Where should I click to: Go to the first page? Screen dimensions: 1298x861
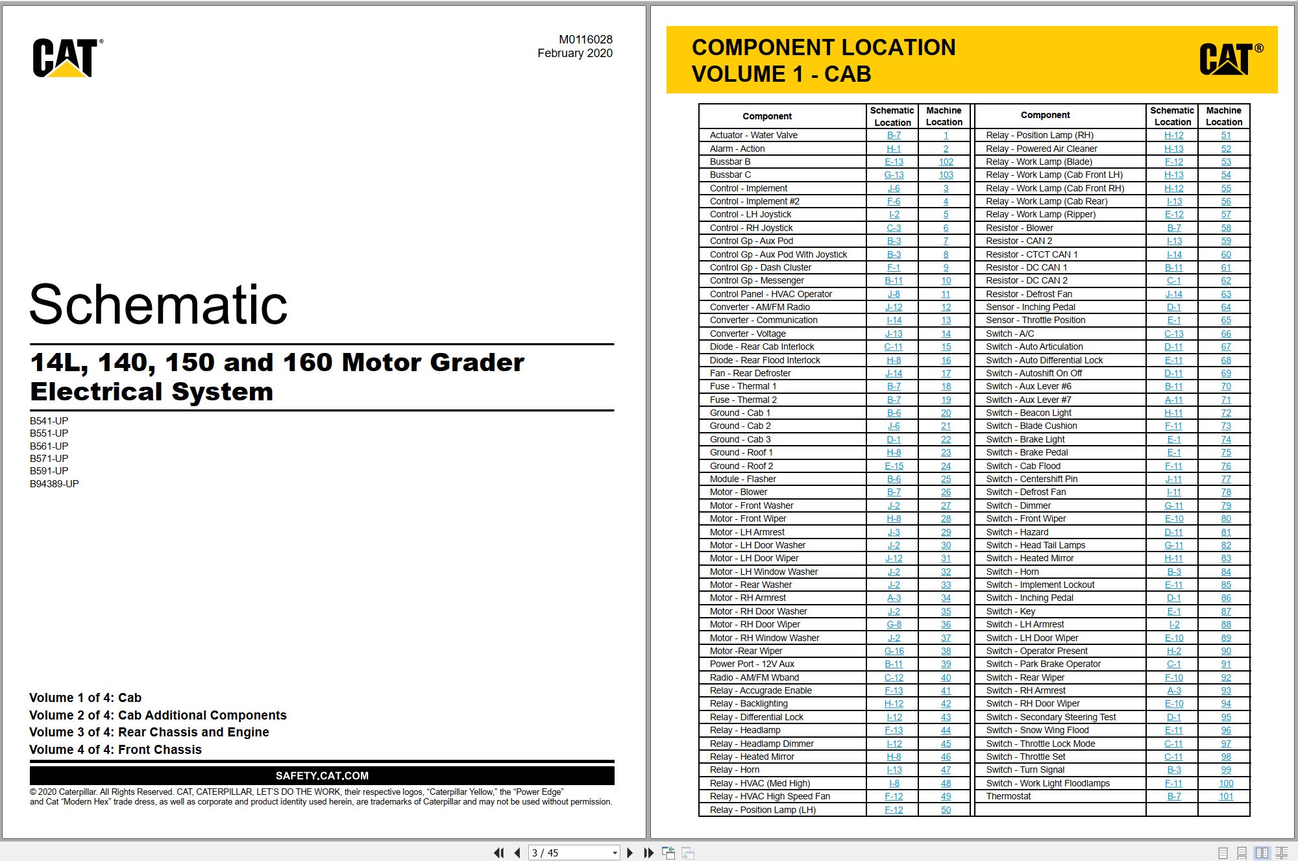(x=498, y=853)
